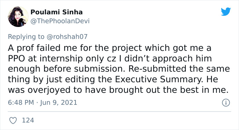
Task: Click the word "Re-submitted" in tweet
Action: pos(157,69)
